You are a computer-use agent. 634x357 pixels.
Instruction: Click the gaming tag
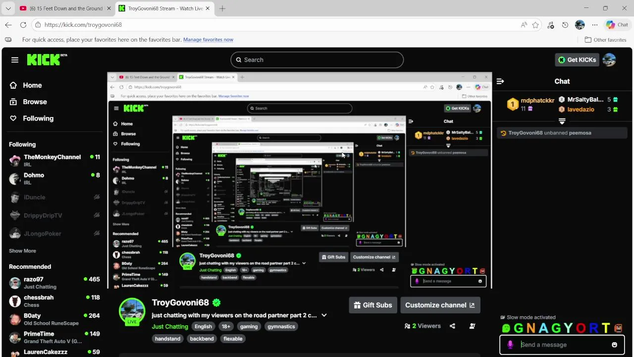click(249, 326)
